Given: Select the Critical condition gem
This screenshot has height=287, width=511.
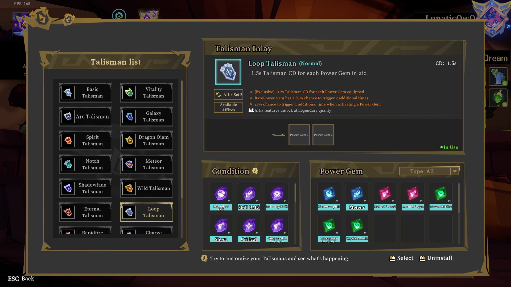Looking at the screenshot, I should [x=249, y=229].
